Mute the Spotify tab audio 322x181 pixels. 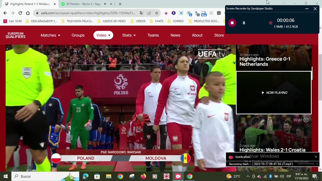(105, 4)
